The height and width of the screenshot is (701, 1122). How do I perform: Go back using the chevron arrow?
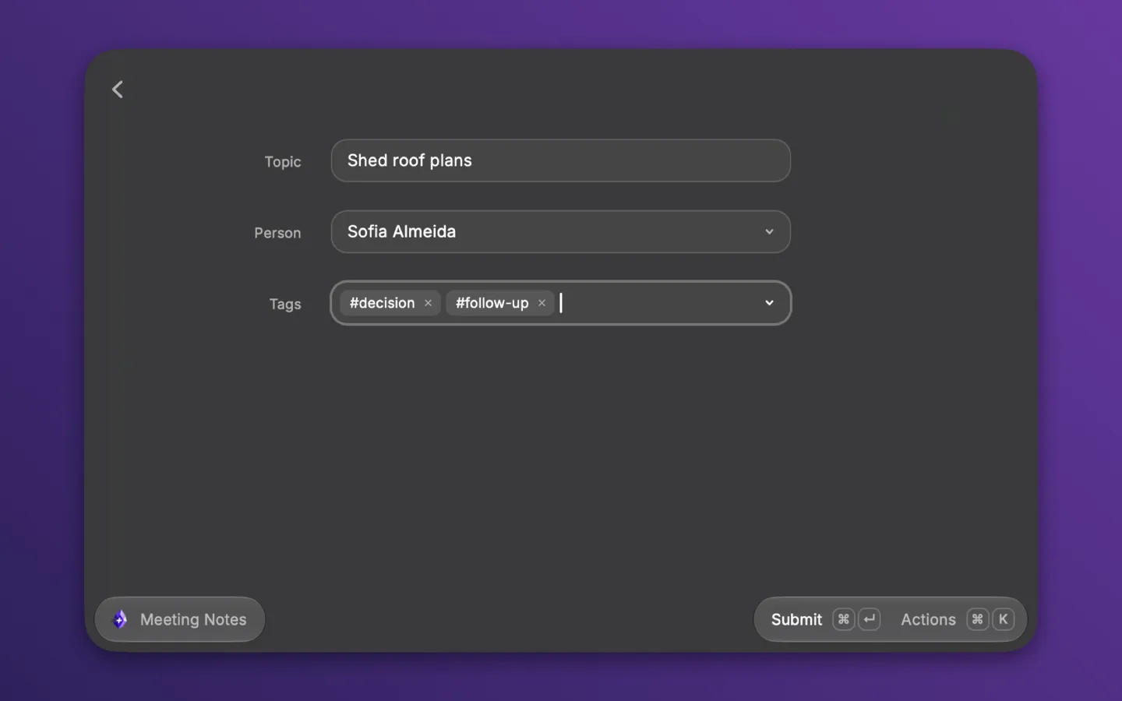[x=118, y=90]
